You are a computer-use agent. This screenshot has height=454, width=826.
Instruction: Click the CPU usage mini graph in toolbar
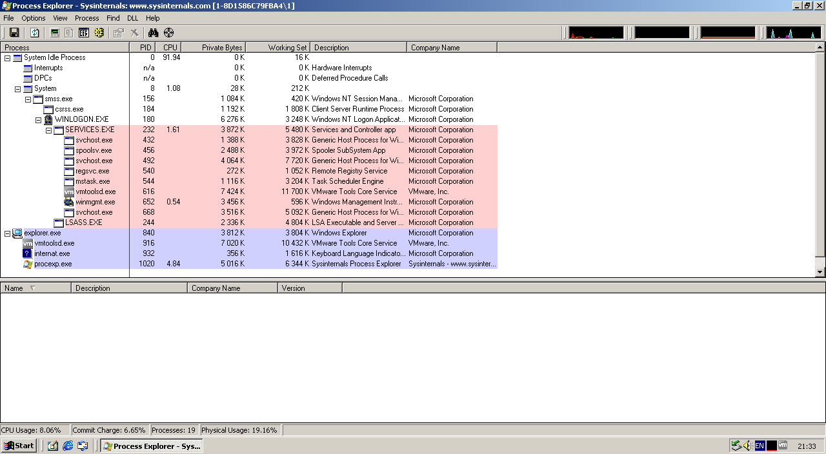coord(596,32)
